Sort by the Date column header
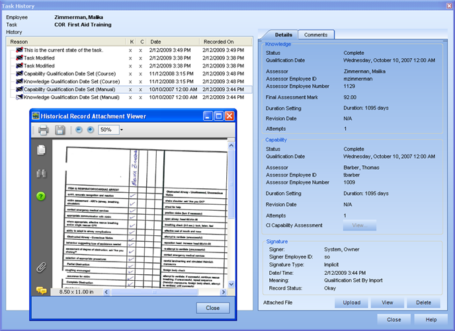This screenshot has width=455, height=331. pyautogui.click(x=173, y=42)
